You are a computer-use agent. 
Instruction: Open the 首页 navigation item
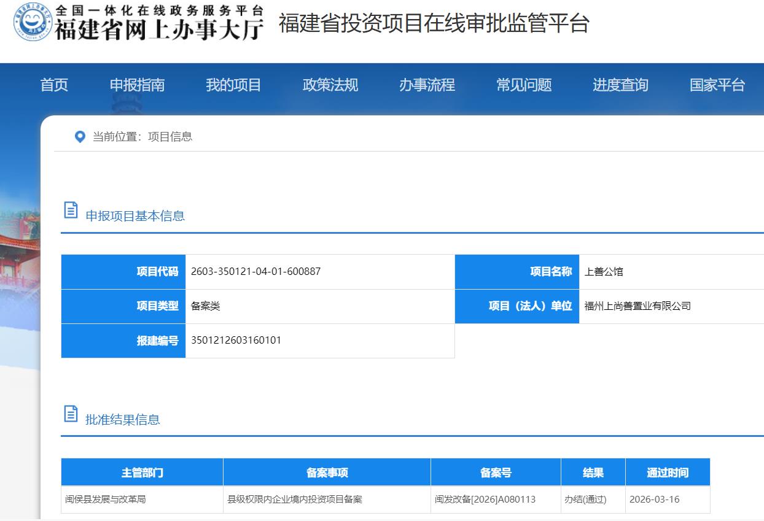pyautogui.click(x=54, y=85)
